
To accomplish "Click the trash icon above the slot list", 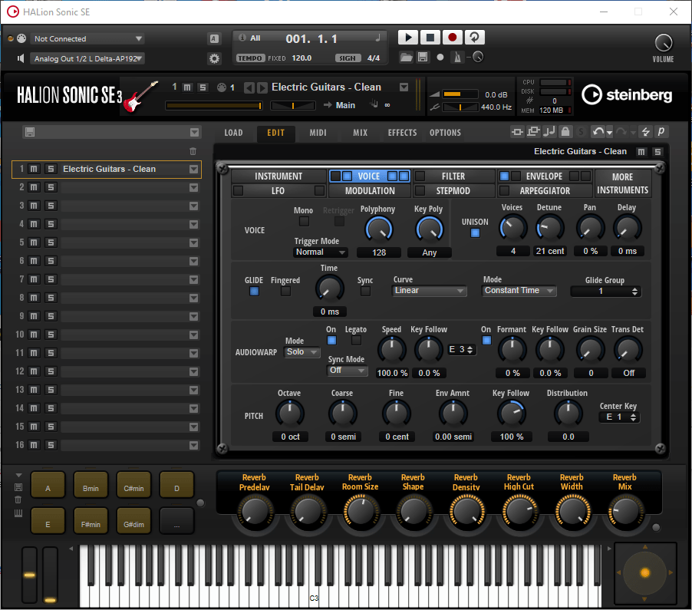I will pyautogui.click(x=193, y=151).
